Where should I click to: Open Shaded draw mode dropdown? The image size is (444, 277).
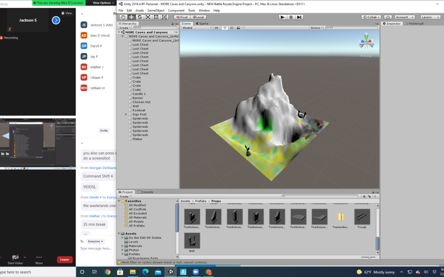[x=197, y=28]
